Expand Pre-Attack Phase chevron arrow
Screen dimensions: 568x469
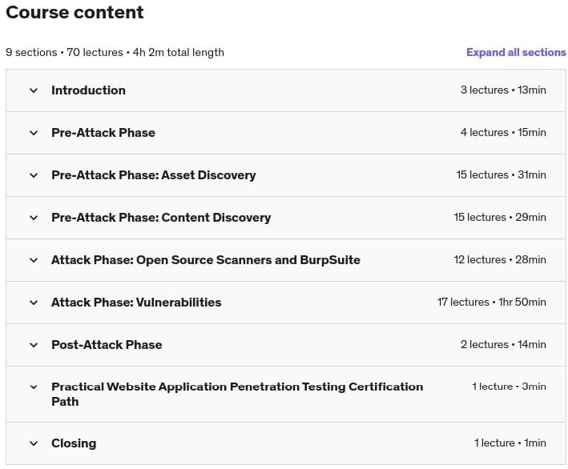point(34,133)
